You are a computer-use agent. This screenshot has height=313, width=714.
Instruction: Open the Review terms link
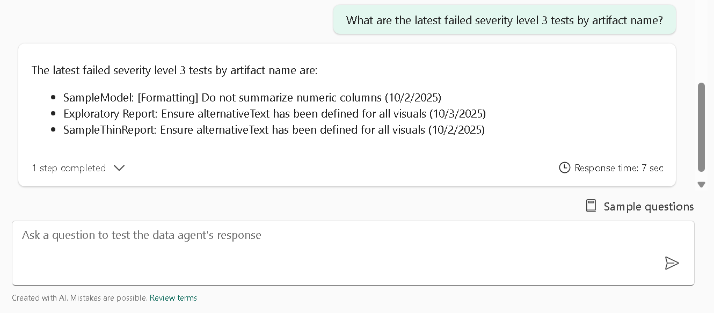[173, 298]
